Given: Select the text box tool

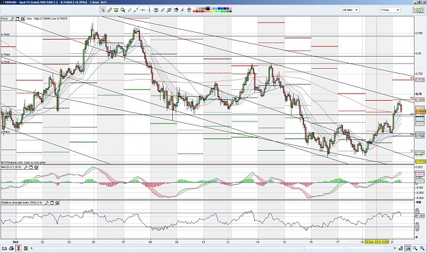Looking at the screenshot, I should coord(156,10).
